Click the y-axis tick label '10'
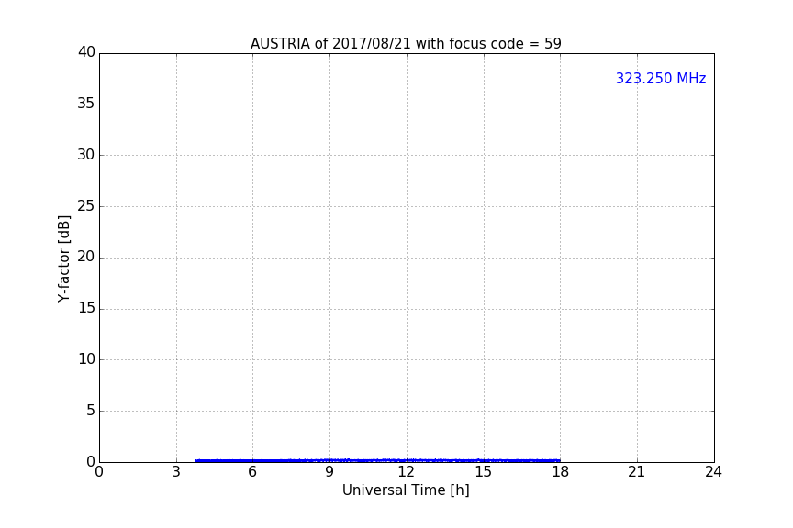 (x=86, y=359)
